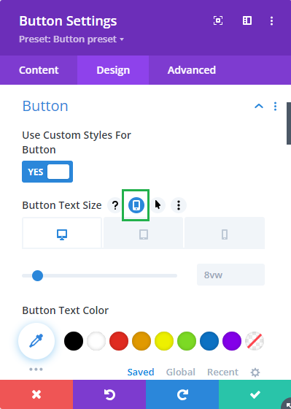Click the purple undo button
Image resolution: width=291 pixels, height=409 pixels.
click(x=109, y=394)
